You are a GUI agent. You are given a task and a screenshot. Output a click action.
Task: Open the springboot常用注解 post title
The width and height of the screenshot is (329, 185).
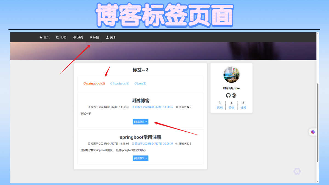tap(140, 137)
